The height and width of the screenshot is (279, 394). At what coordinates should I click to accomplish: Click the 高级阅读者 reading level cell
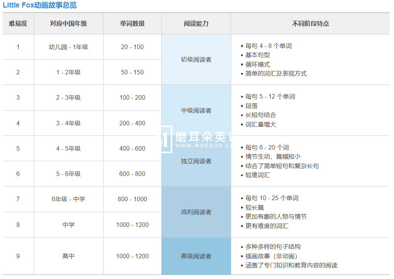196,256
